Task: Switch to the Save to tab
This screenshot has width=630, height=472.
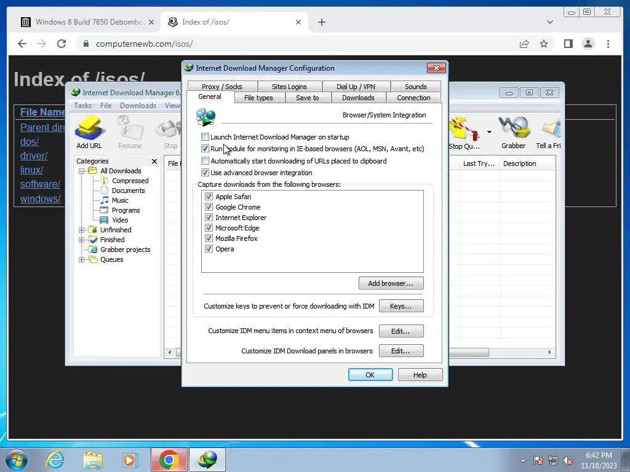Action: pyautogui.click(x=308, y=98)
